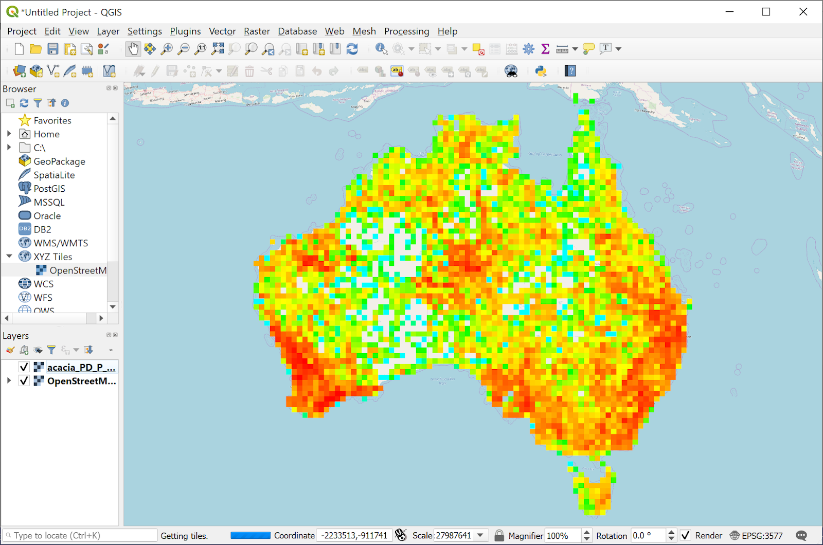
Task: Disable the OpenStreetMap layer checkbox
Action: tap(24, 381)
